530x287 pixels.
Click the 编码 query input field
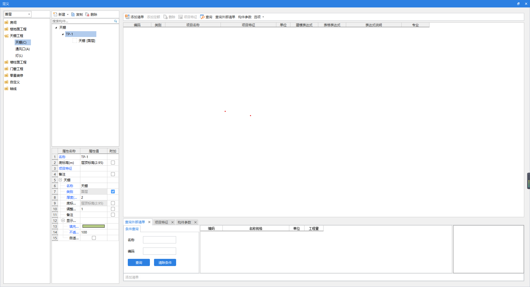point(160,251)
